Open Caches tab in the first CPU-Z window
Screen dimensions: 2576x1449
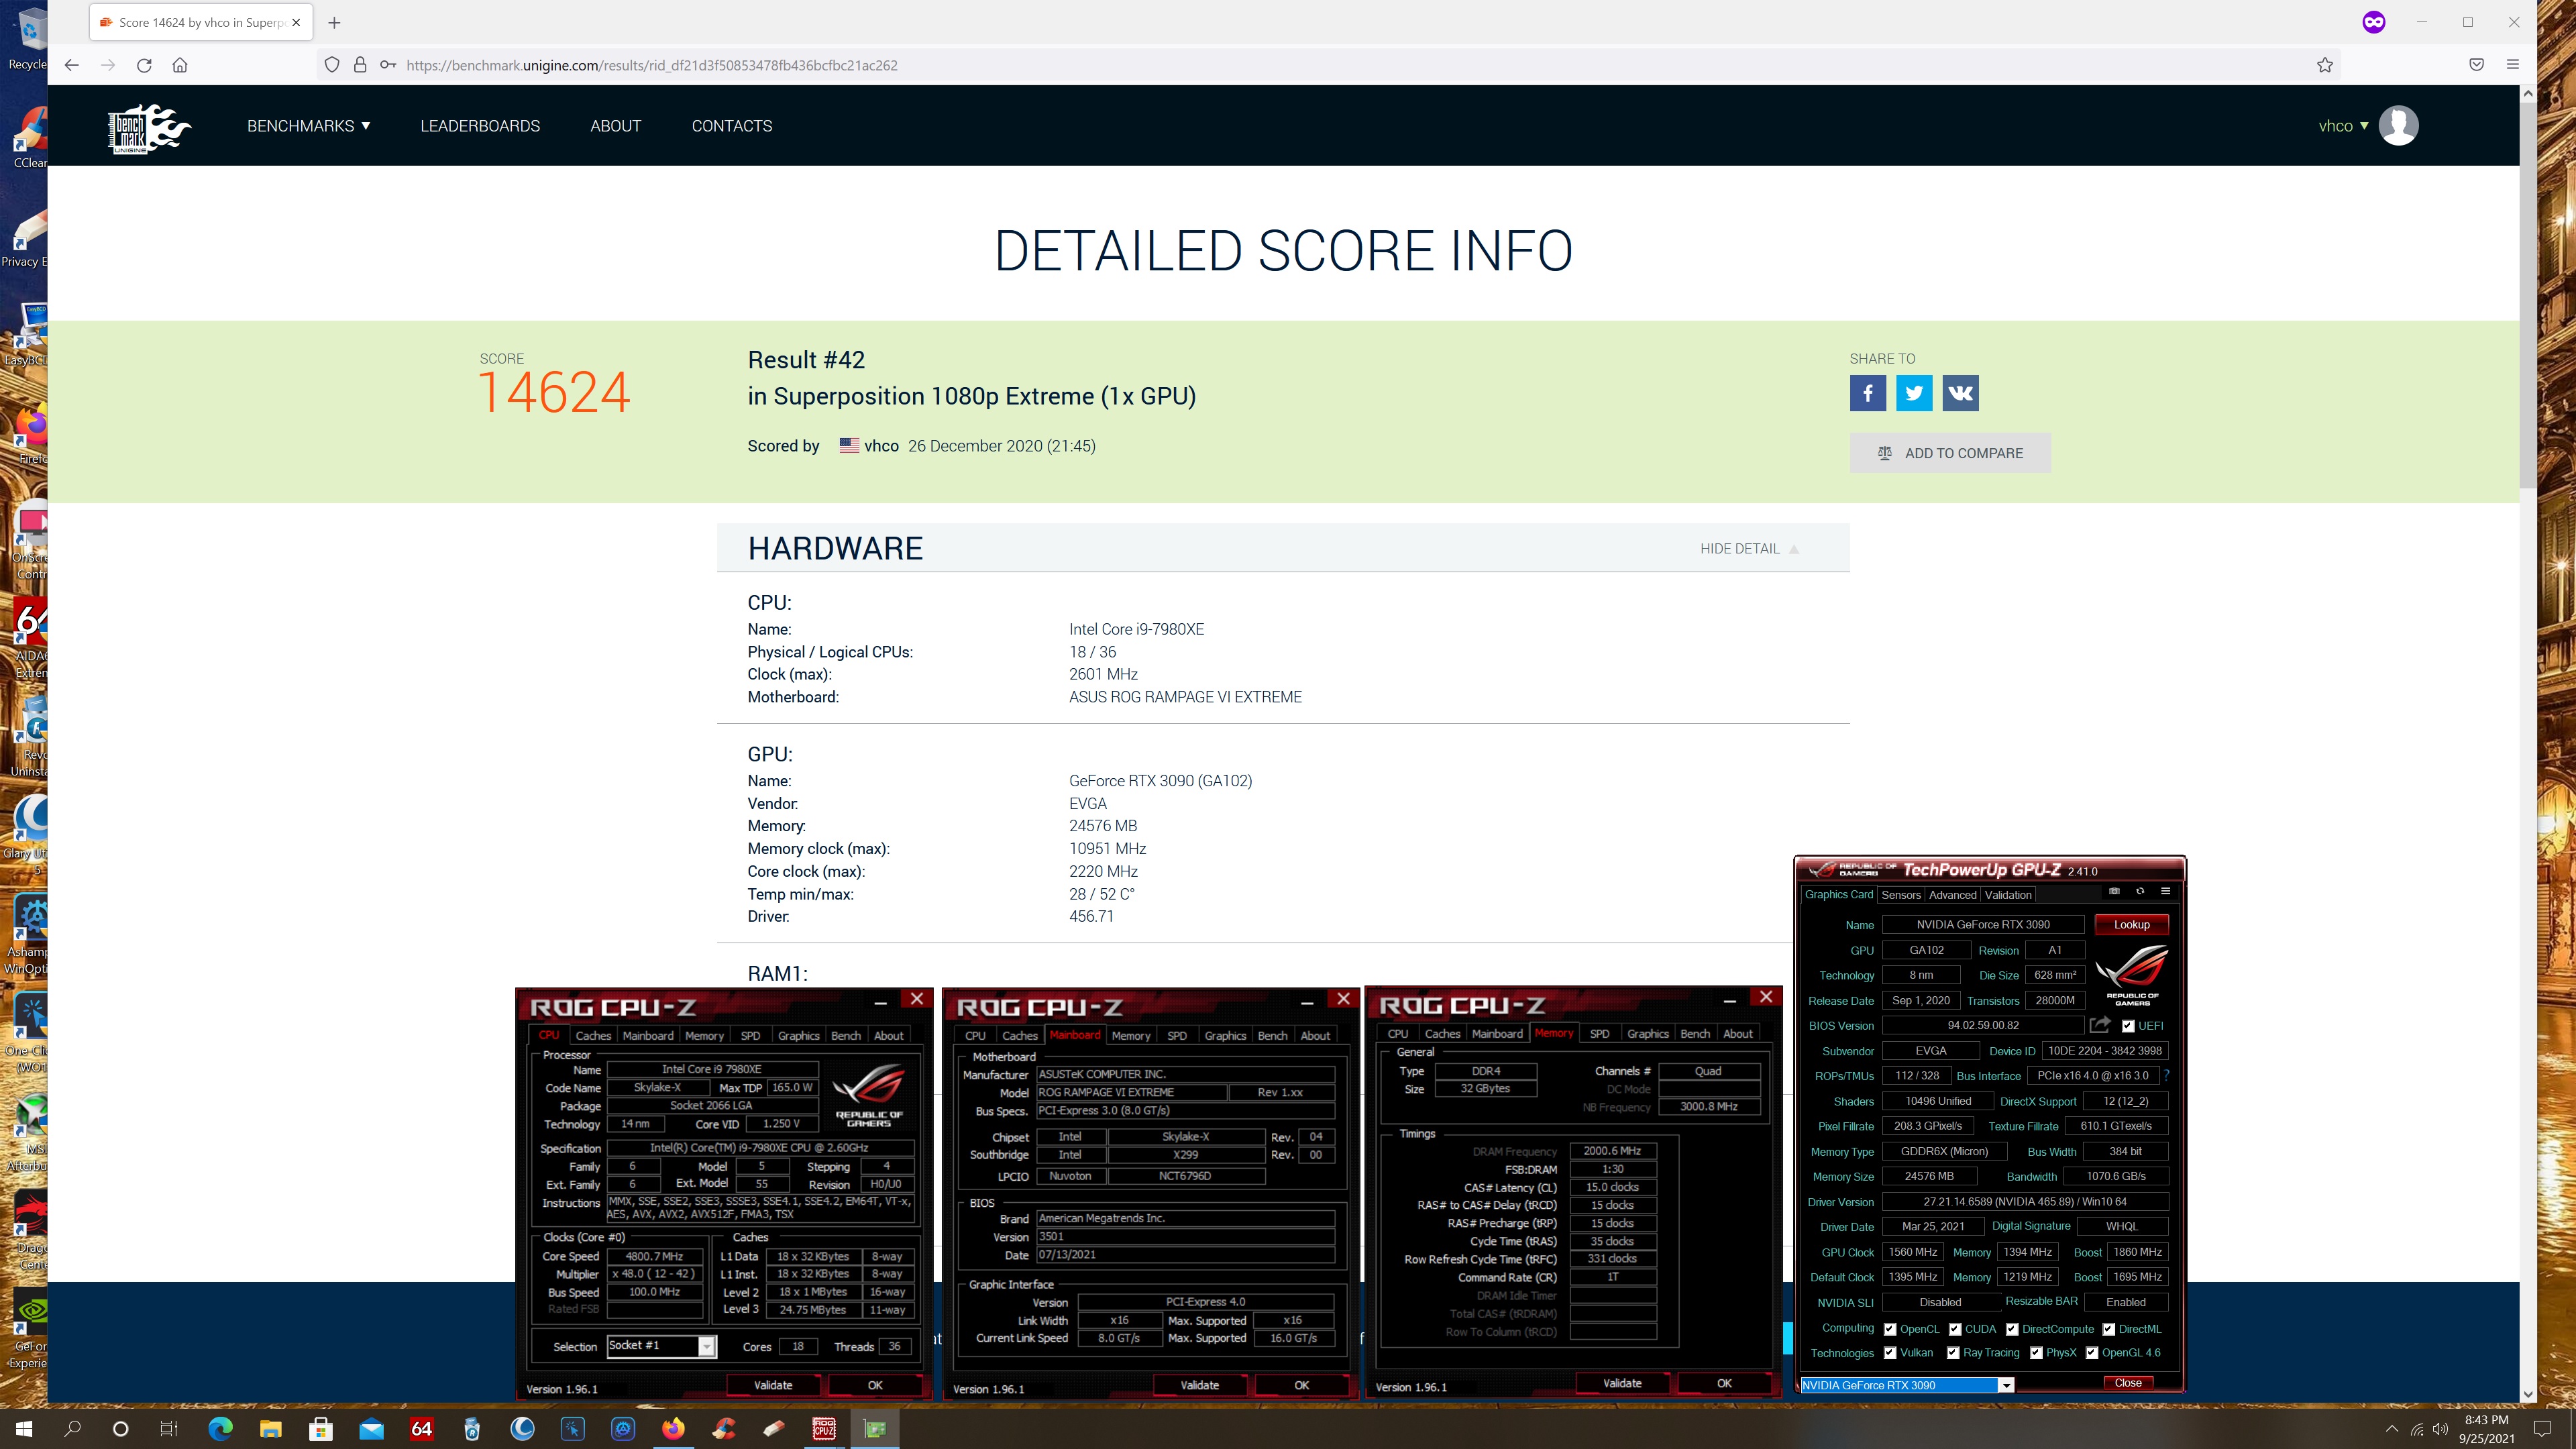pos(593,1036)
